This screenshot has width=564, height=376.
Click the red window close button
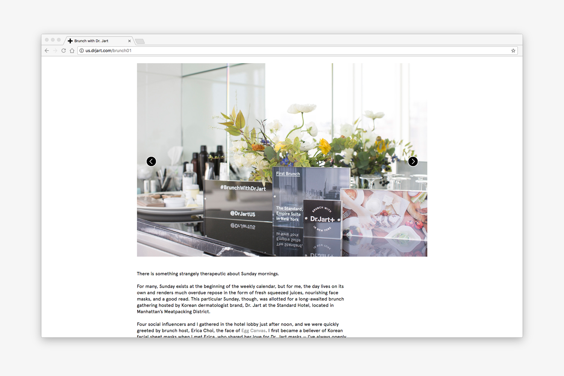[x=47, y=40]
